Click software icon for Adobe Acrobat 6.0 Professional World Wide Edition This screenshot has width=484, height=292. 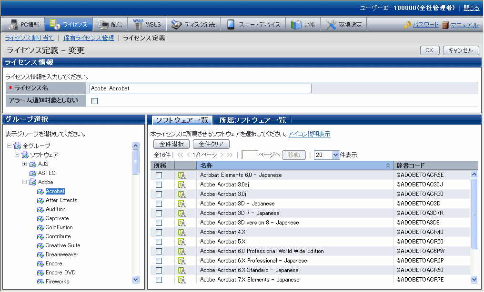point(182,252)
